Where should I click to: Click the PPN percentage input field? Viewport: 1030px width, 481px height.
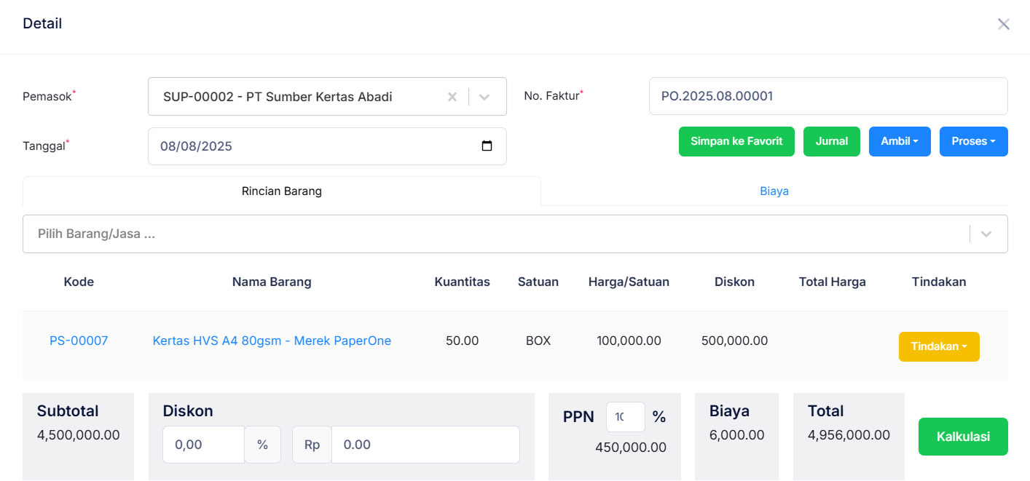coord(625,416)
